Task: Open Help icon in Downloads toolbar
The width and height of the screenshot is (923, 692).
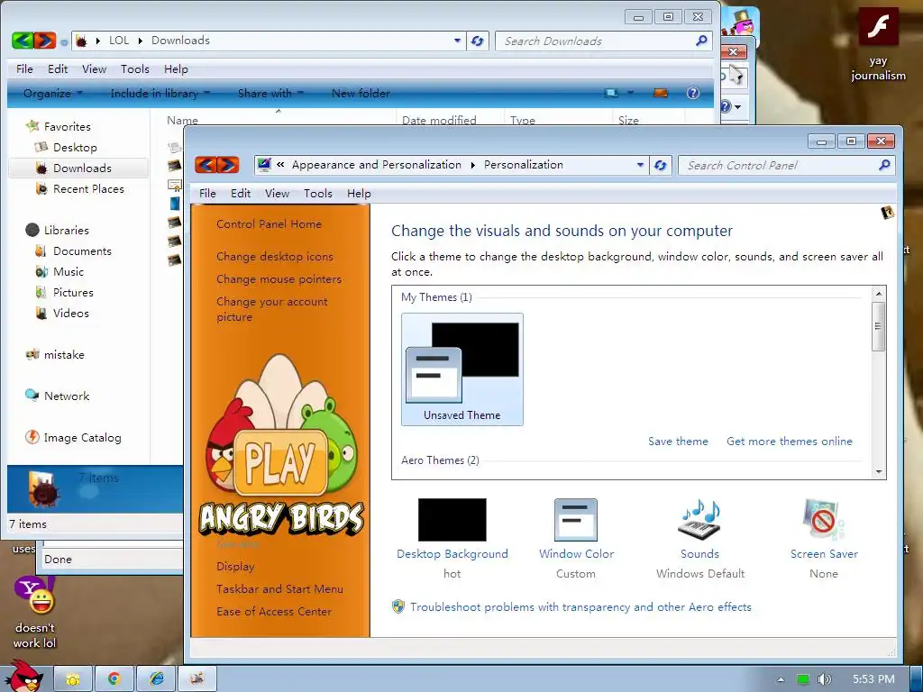Action: 693,93
